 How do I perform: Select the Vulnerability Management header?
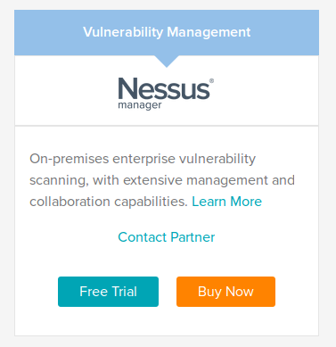167,32
